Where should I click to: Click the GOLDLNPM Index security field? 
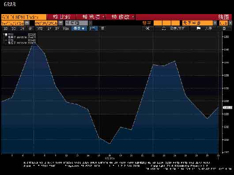[24, 17]
